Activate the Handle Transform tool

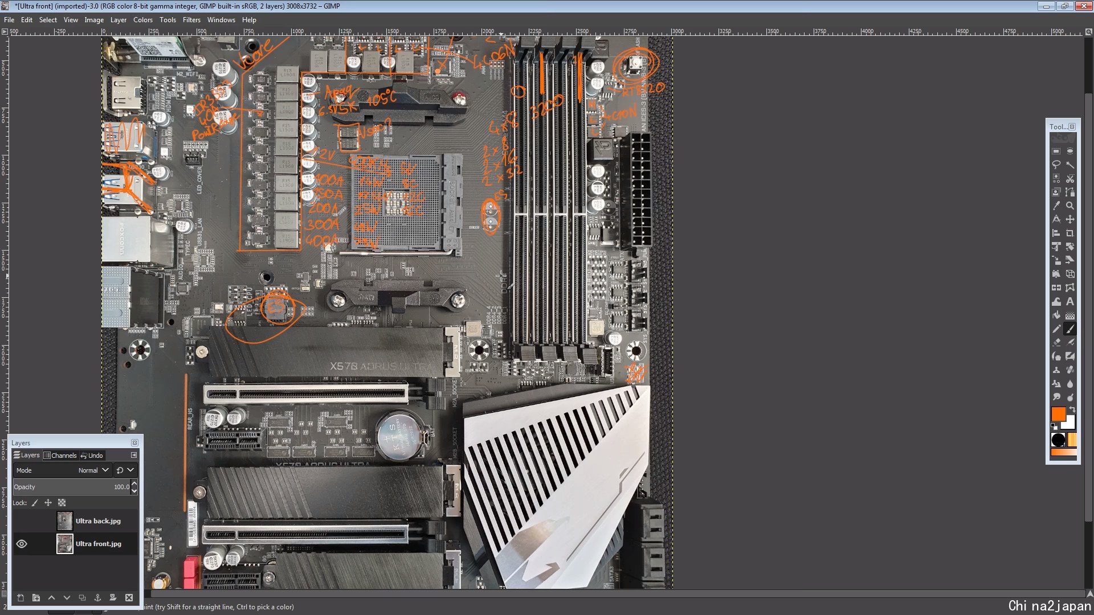[x=1056, y=274]
